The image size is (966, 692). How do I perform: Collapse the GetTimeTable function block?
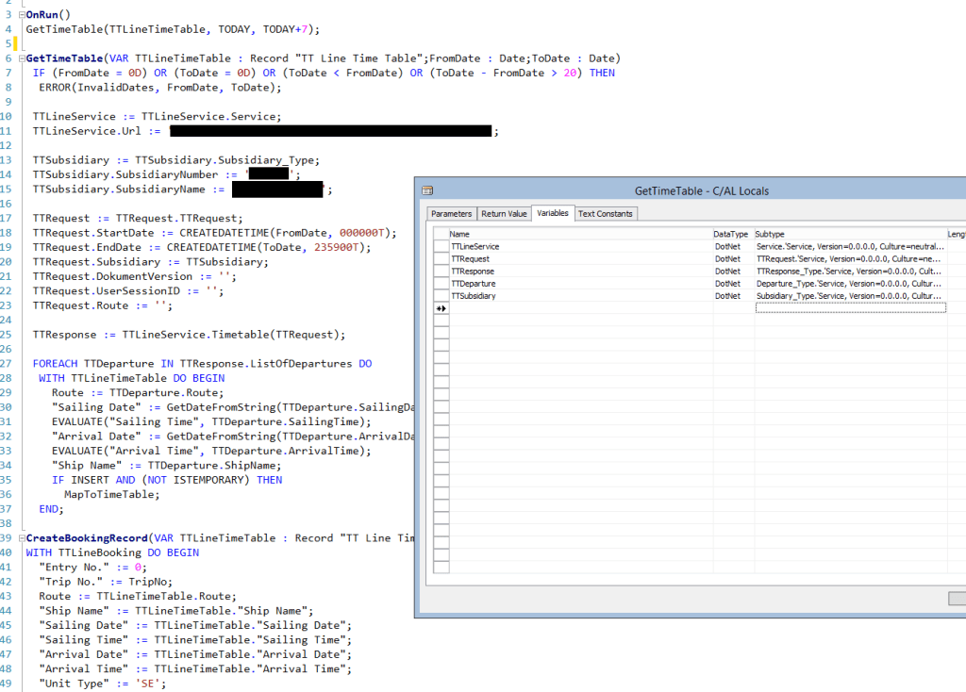click(x=21, y=58)
